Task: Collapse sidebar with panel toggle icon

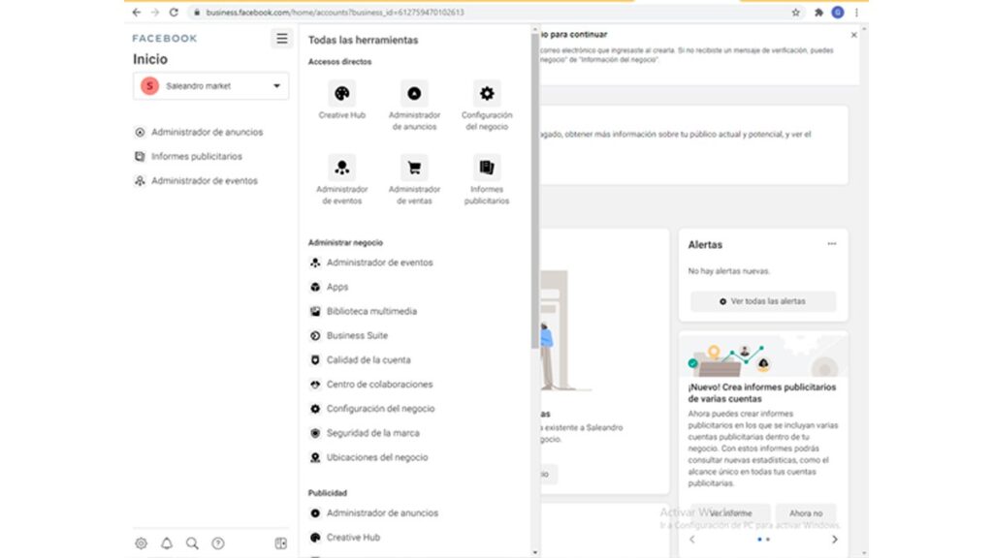Action: click(280, 543)
